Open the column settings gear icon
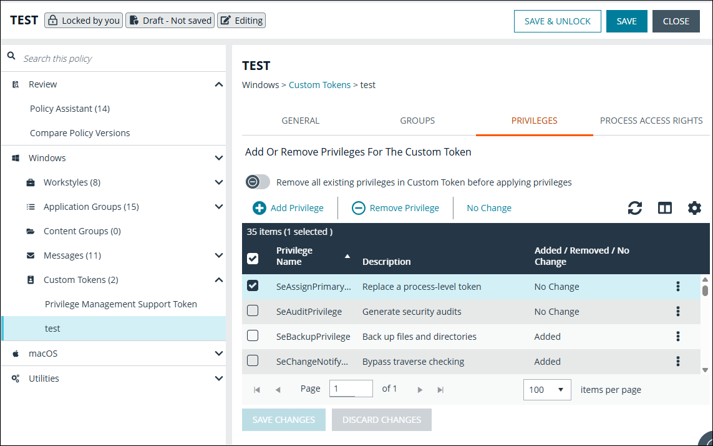The image size is (713, 446). (x=694, y=207)
